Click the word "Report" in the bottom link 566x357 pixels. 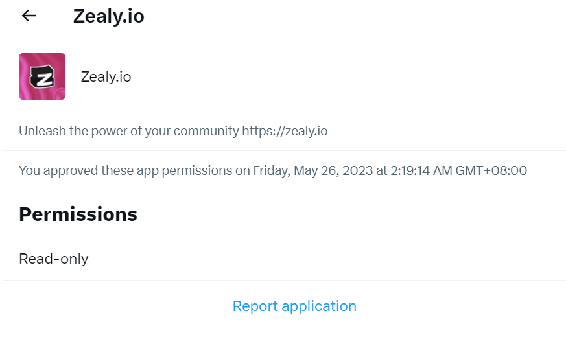click(254, 306)
